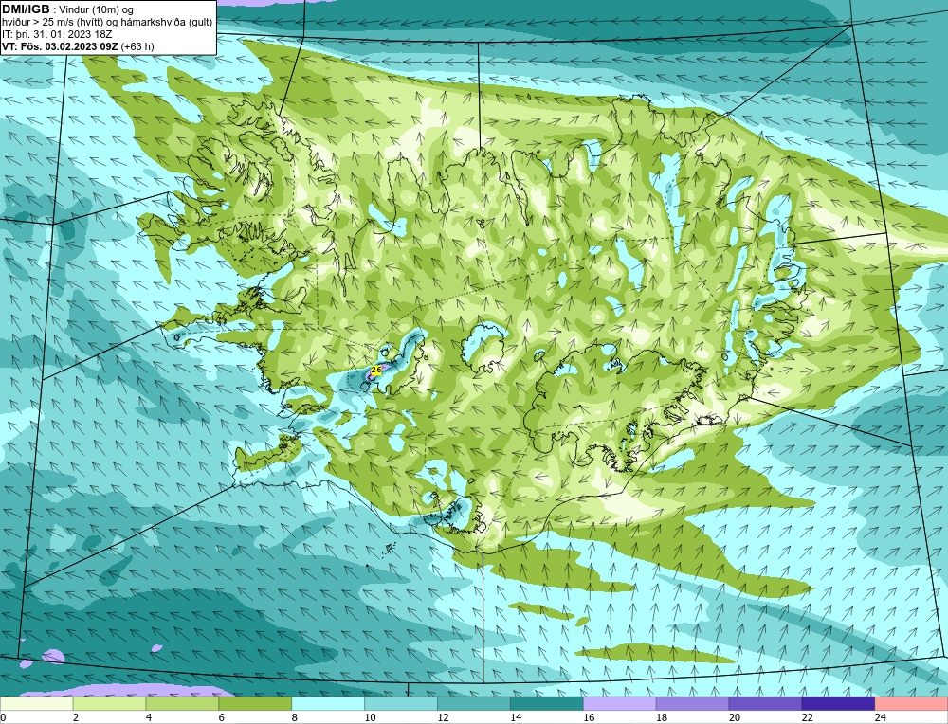Screen dimensions: 948x724
Task: Select the 18–20 m/s purple swatch
Action: click(x=692, y=703)
